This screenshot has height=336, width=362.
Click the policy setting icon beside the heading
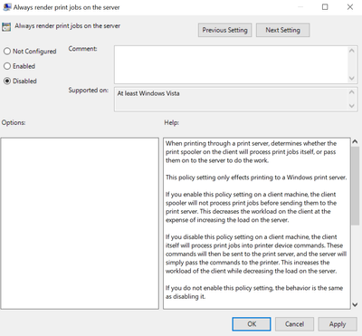click(6, 27)
